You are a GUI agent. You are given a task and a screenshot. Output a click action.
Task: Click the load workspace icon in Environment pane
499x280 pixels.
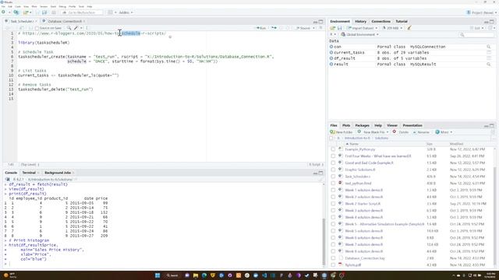tap(333, 28)
